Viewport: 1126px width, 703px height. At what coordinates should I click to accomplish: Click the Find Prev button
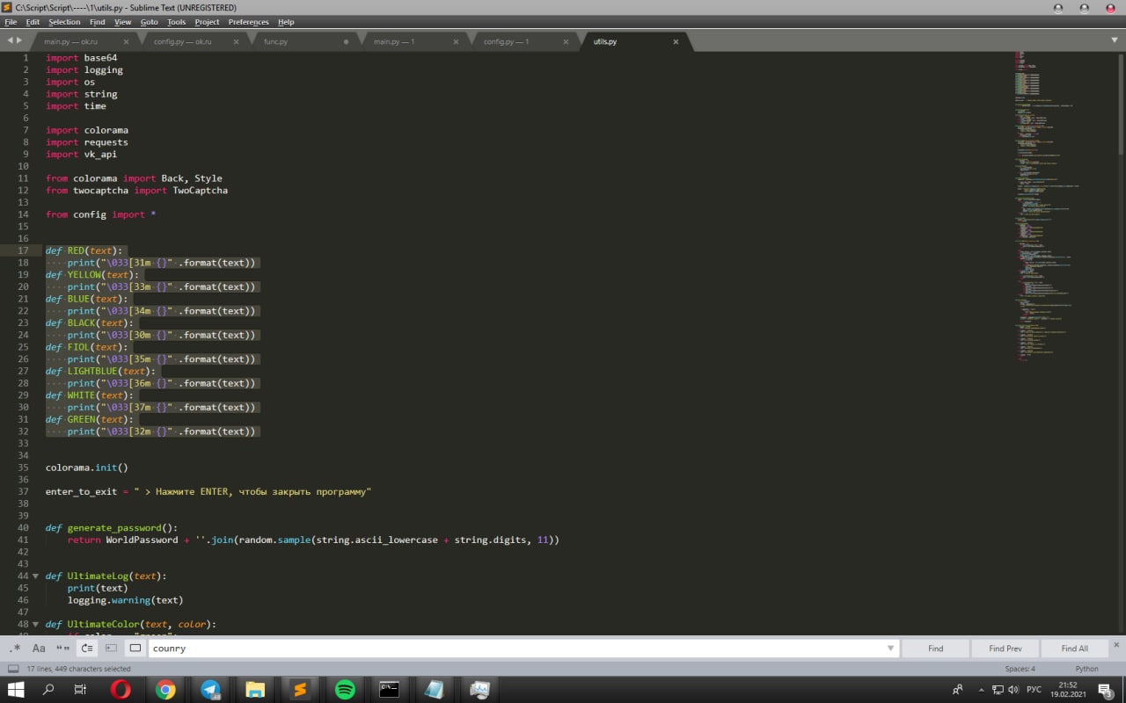coord(1005,649)
